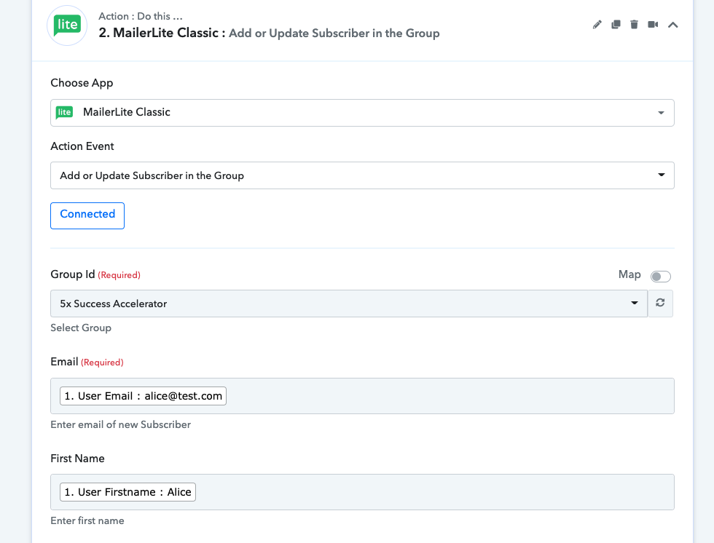Click the 'Action : Do this ...' label

140,16
